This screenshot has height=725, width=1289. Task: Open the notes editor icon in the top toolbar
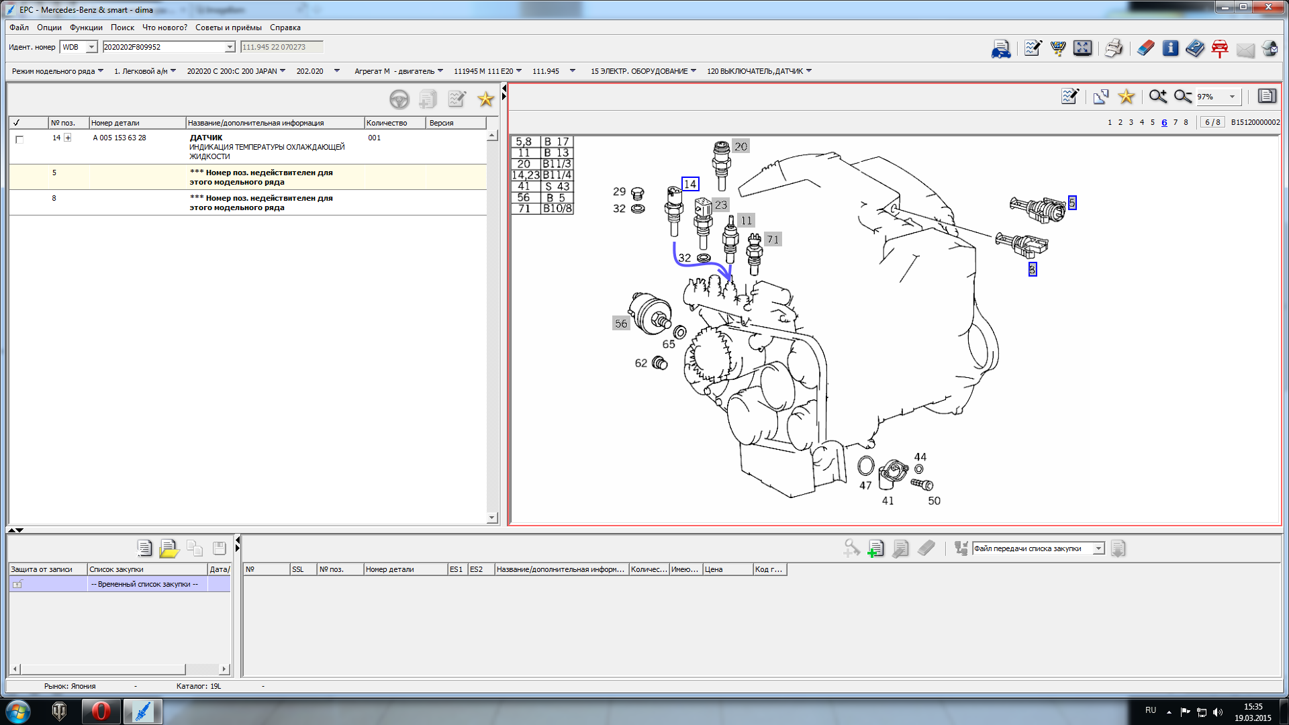coord(1033,48)
